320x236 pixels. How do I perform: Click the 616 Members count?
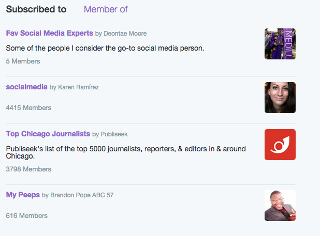[x=27, y=215]
